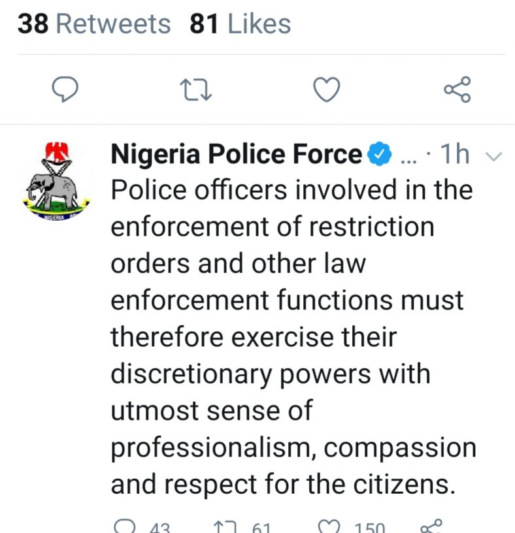The width and height of the screenshot is (515, 533).
Task: Open the 1h timestamp of the reply
Action: (455, 154)
